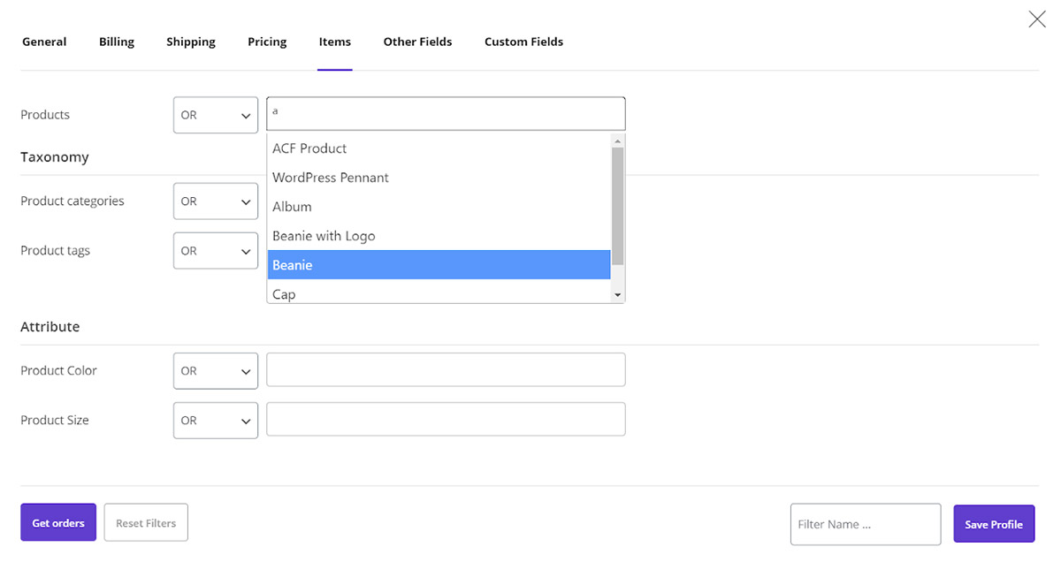
Task: Click the Save Profile button
Action: click(994, 524)
